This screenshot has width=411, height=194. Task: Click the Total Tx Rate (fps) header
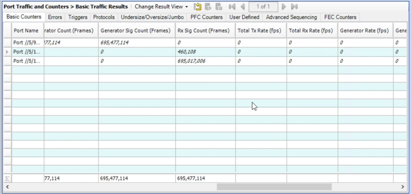click(x=261, y=30)
